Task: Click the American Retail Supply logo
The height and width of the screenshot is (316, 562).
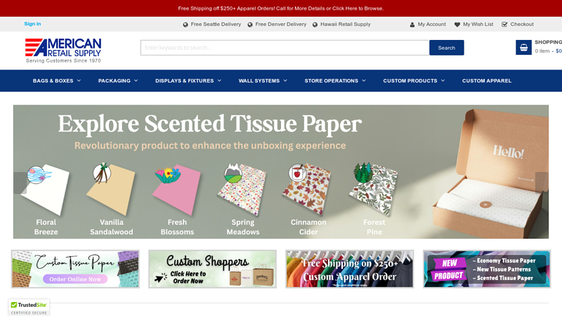Action: click(x=63, y=51)
